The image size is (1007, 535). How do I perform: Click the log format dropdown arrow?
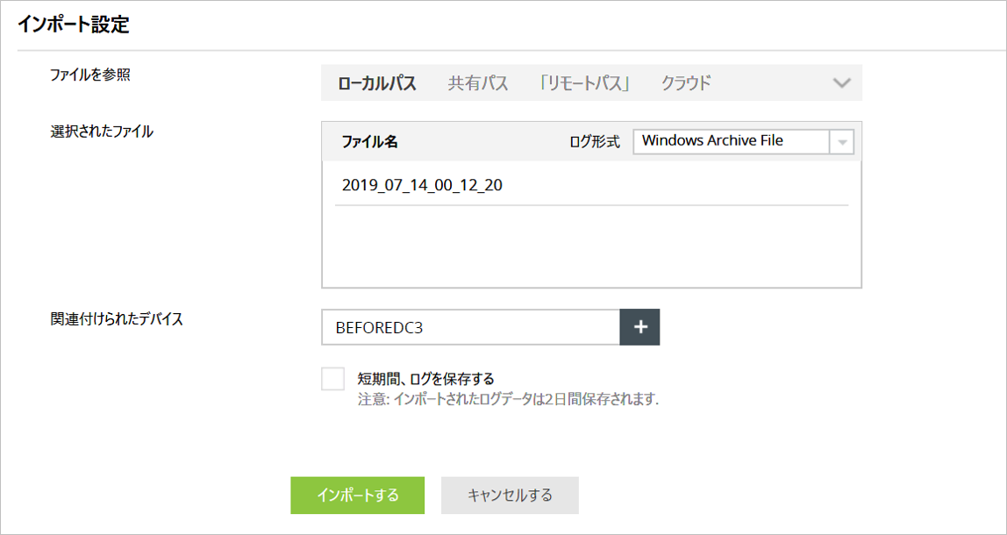point(842,142)
